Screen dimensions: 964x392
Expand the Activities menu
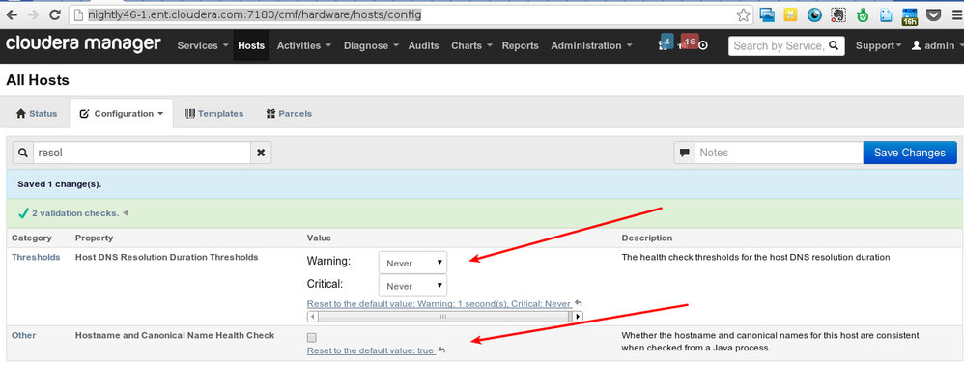[x=304, y=45]
